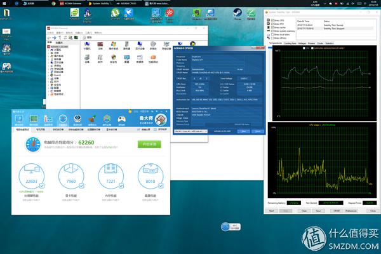Click the green 开始评测 button in 鲁大师
Image resolution: width=381 pixels, height=254 pixels.
tap(149, 144)
